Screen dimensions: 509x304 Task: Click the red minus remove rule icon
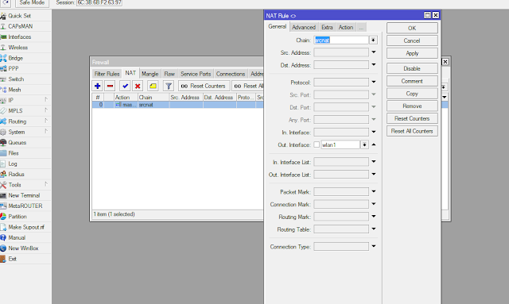point(110,86)
